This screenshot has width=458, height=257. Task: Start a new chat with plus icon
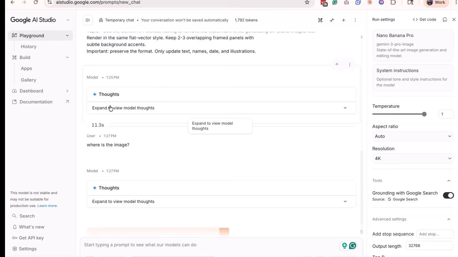tap(343, 20)
